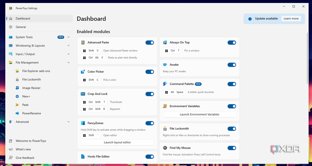The width and height of the screenshot is (312, 166).
Task: Open the Dashboard page label
Action: pos(23,18)
